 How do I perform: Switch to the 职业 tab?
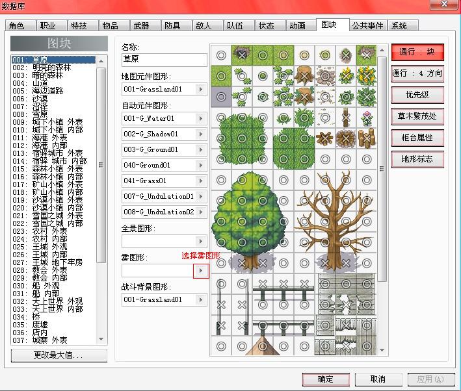(51, 26)
